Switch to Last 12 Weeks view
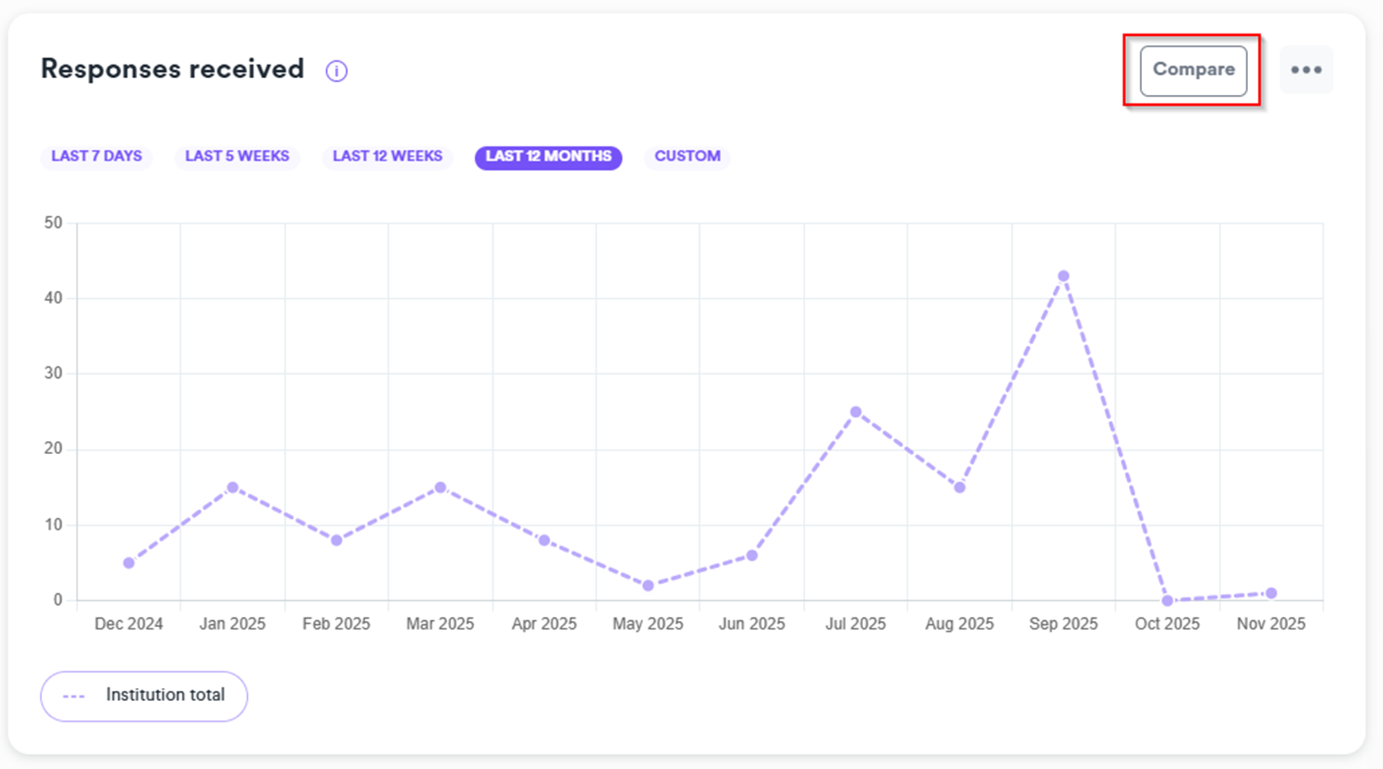Viewport: 1383px width, 769px height. click(387, 156)
